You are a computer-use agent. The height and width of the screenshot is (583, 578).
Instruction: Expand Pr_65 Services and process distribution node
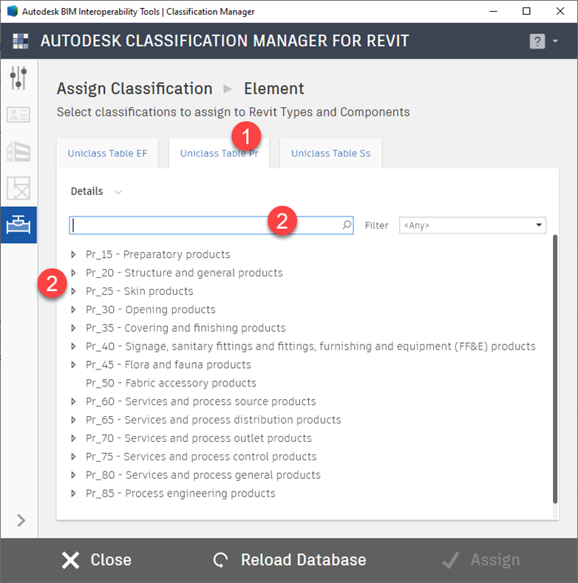pos(73,420)
